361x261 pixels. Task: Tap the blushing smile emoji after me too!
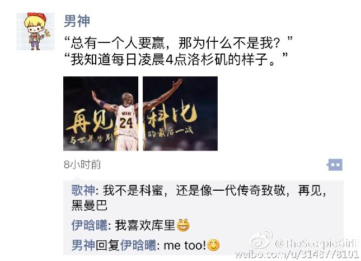click(213, 245)
